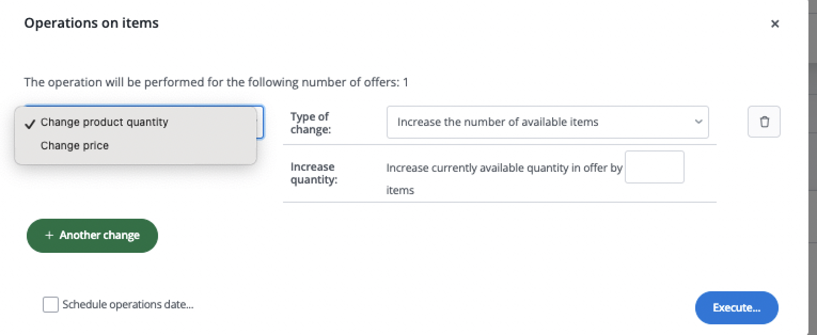Click the 'Type of change:' label

point(310,123)
